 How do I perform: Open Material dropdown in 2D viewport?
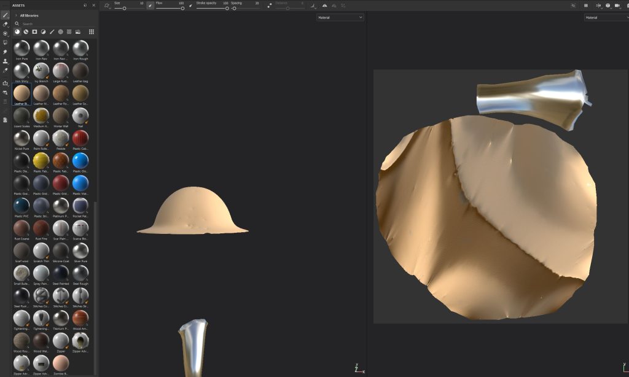605,18
